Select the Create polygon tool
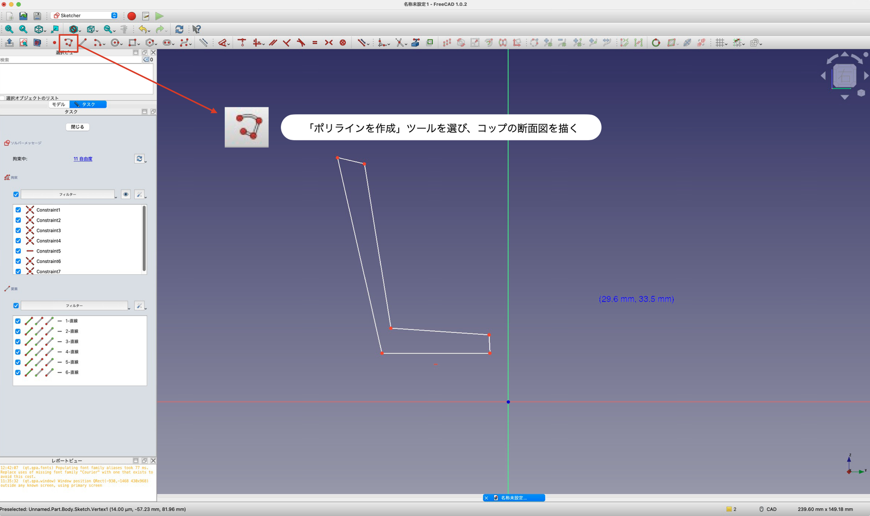The image size is (870, 516). coord(149,42)
